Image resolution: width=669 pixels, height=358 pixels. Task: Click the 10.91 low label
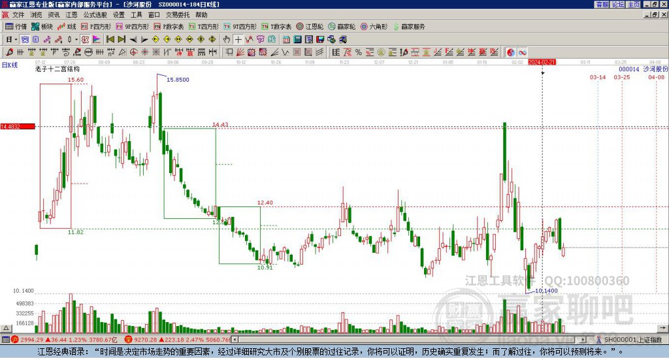coord(265,268)
